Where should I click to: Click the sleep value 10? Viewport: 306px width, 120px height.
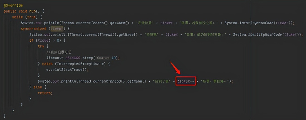(x=113, y=58)
